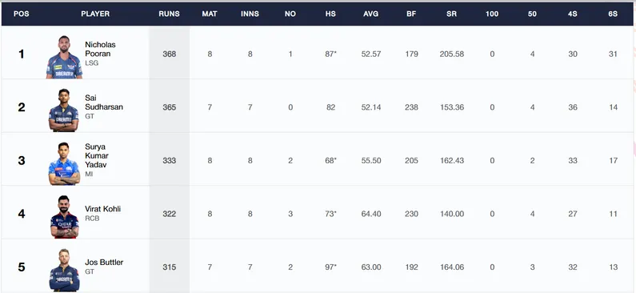The height and width of the screenshot is (293, 636).
Task: Sort by the 6S column header
Action: pos(613,14)
